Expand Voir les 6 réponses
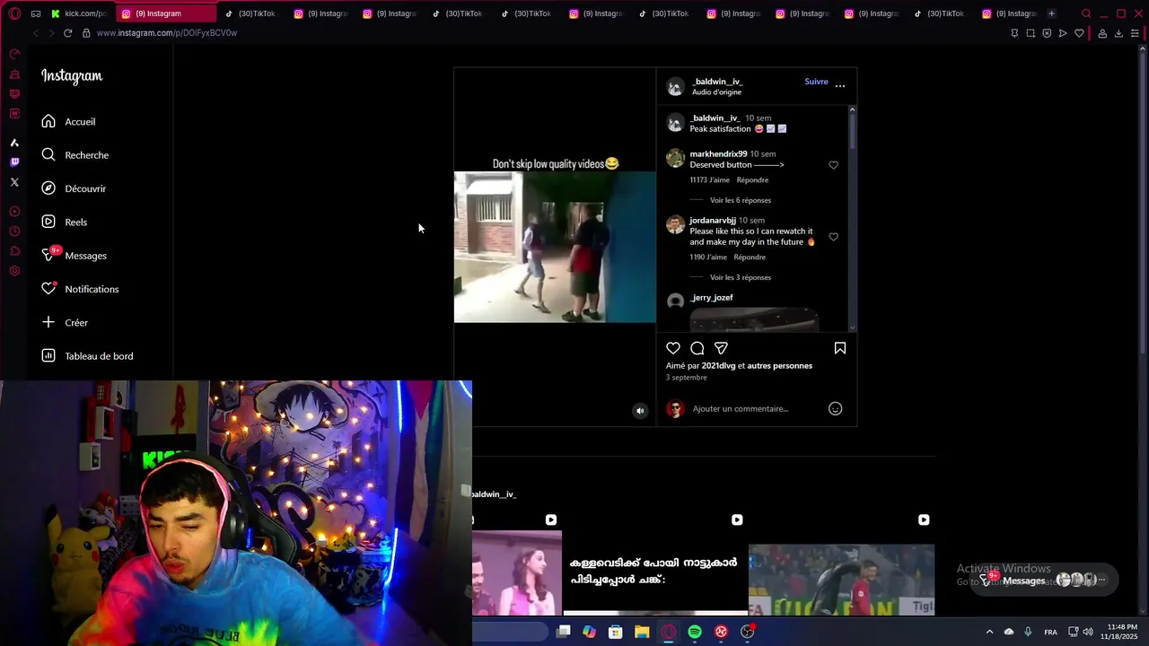The width and height of the screenshot is (1149, 646). (x=741, y=200)
